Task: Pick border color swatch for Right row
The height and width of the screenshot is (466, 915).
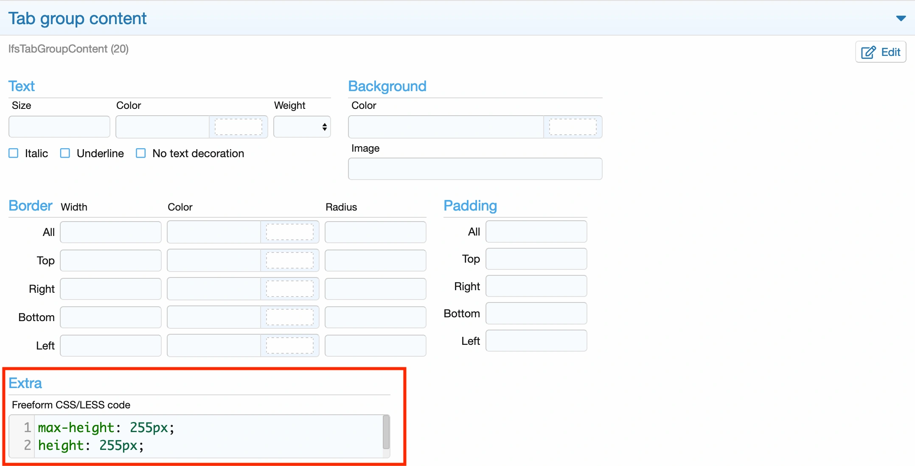Action: (289, 289)
